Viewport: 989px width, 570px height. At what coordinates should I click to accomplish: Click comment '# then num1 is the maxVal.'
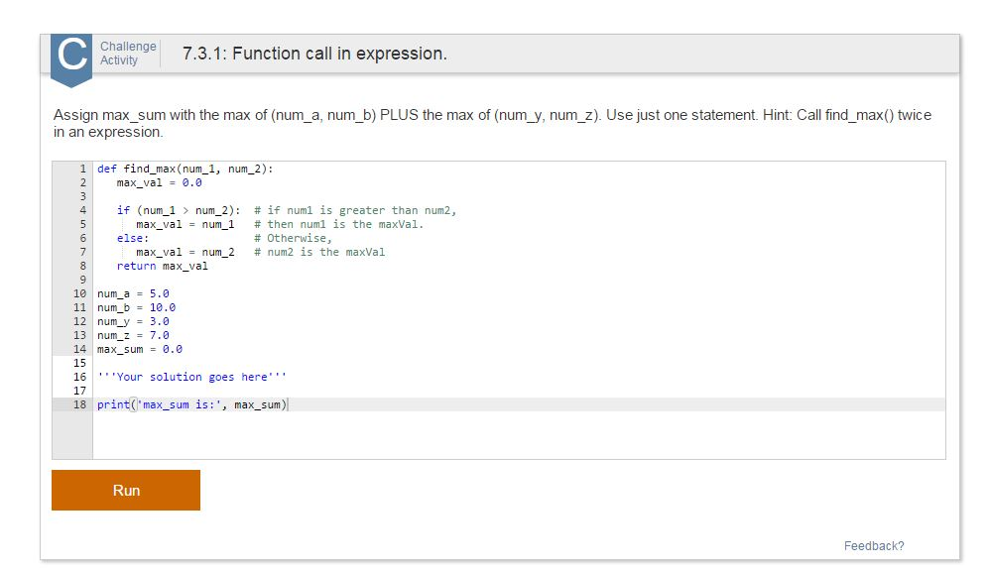tap(338, 224)
